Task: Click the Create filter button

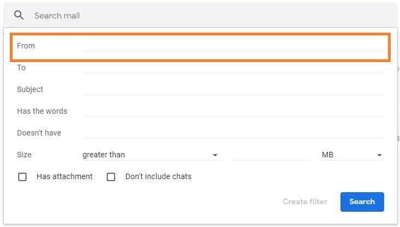Action: 305,201
